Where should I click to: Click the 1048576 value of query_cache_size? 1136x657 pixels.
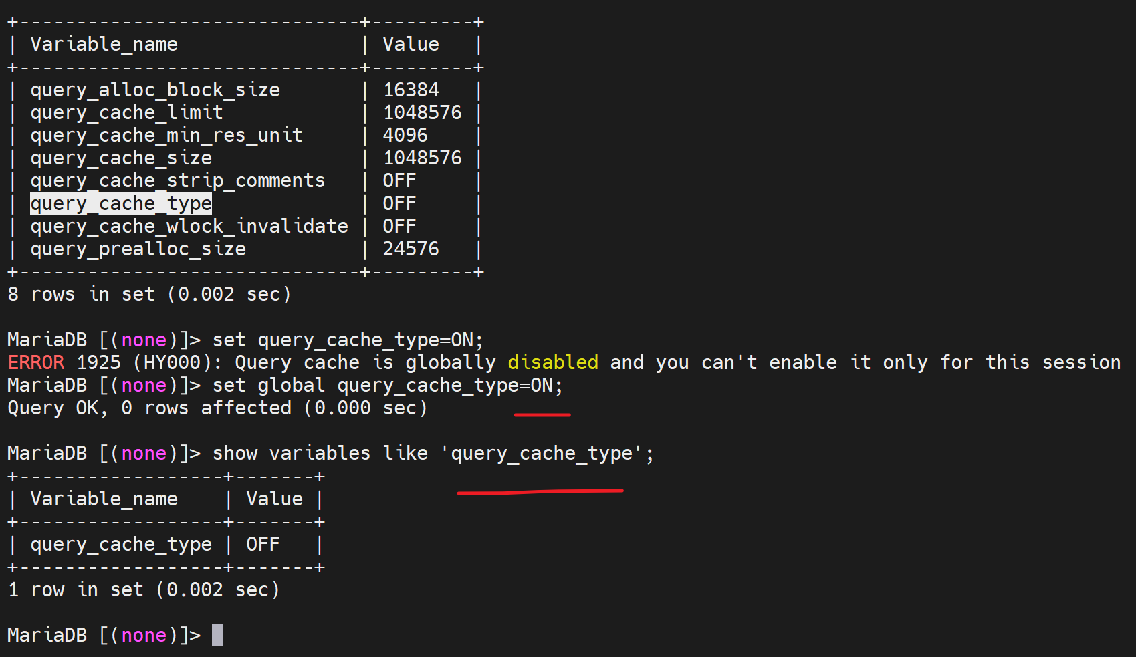click(422, 158)
